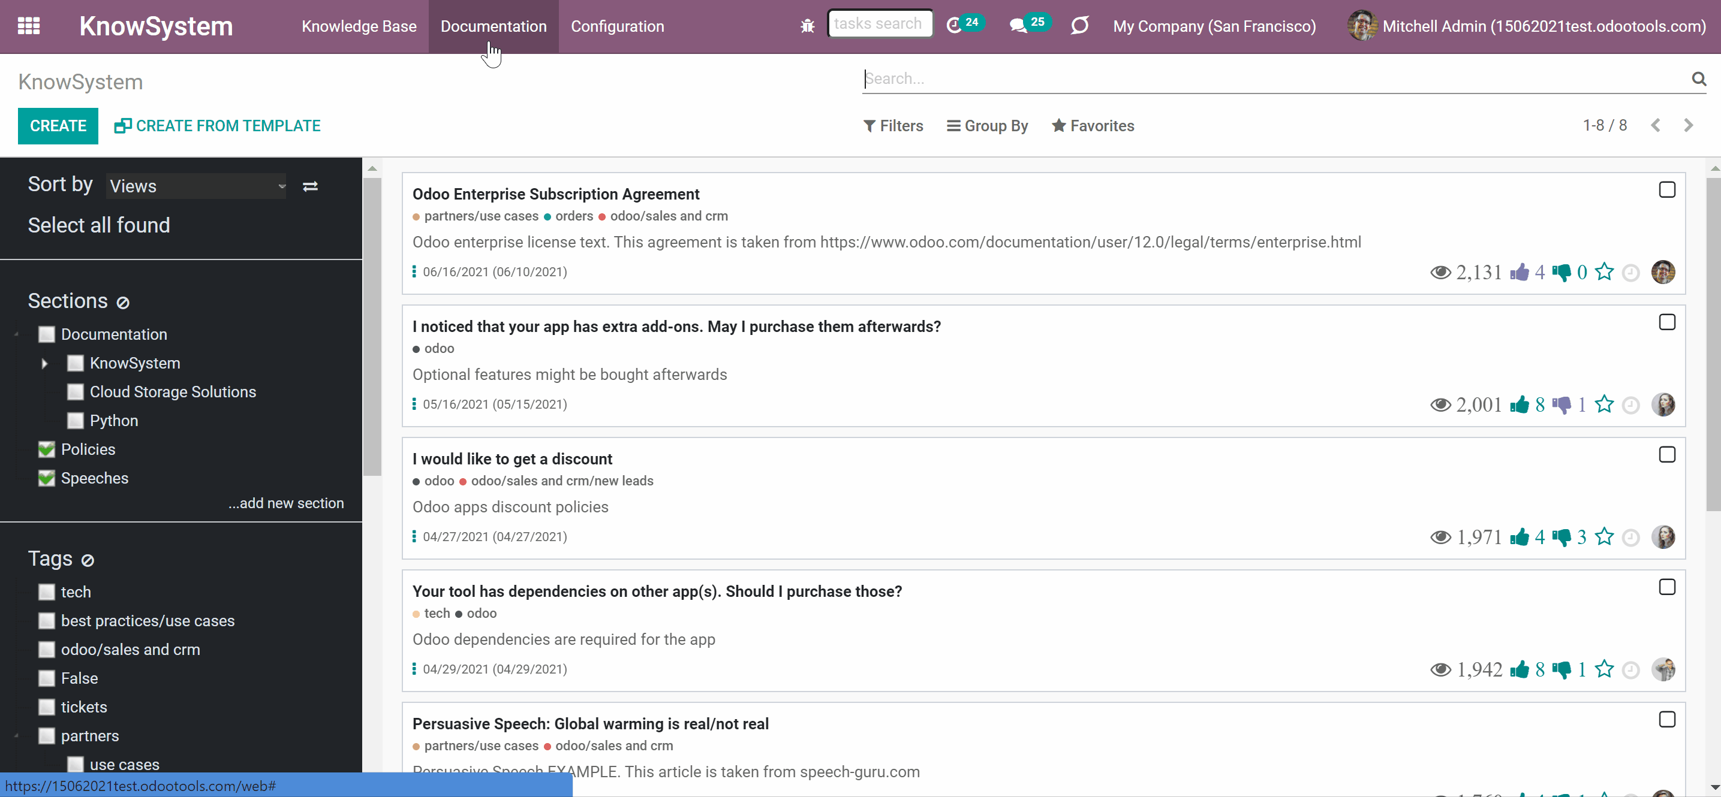Open the conversations chat icon with badge 25
The width and height of the screenshot is (1721, 797).
click(1030, 25)
